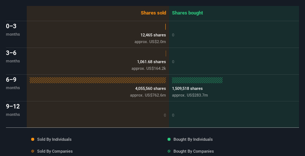The image size is (305, 156).
Task: Click the thin orange 0–3 months sold bar
Action: (x=166, y=27)
